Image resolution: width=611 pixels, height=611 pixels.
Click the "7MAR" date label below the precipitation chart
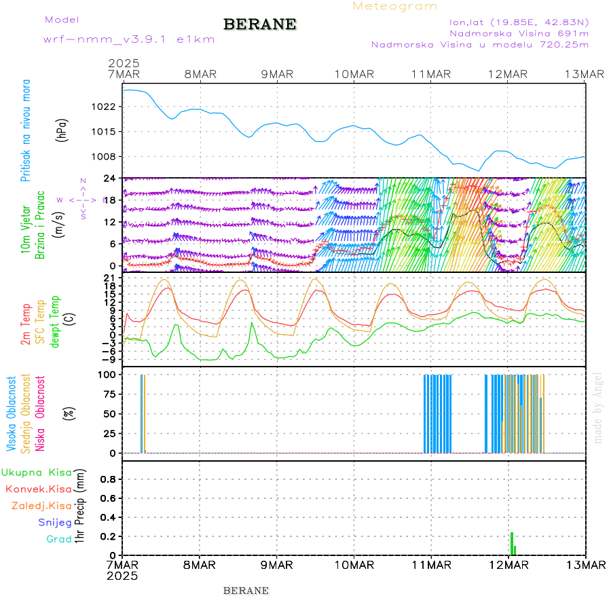coord(122,565)
